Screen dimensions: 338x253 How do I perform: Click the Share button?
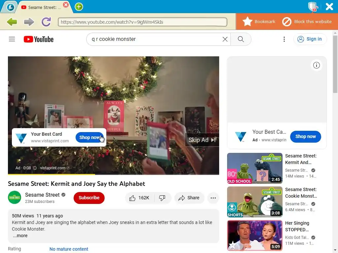189,198
